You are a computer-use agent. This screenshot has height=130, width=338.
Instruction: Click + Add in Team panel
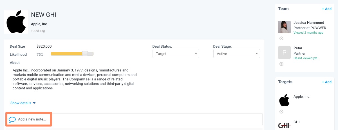click(x=326, y=9)
